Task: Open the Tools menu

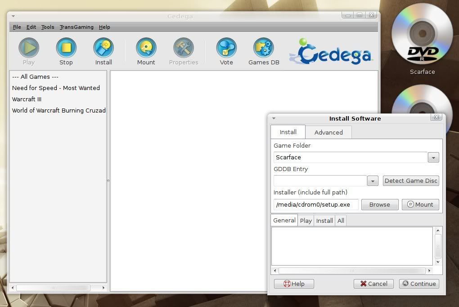Action: 47,27
